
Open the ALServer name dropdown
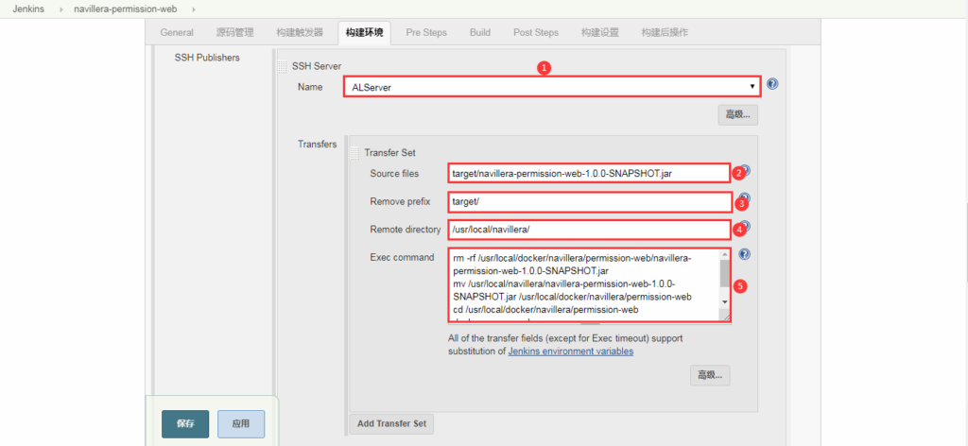tap(552, 87)
